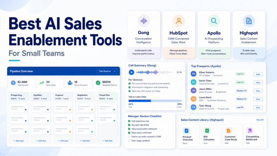The height and width of the screenshot is (156, 277).
Task: Open View All in Sales Content Library
Action: coord(260,120)
